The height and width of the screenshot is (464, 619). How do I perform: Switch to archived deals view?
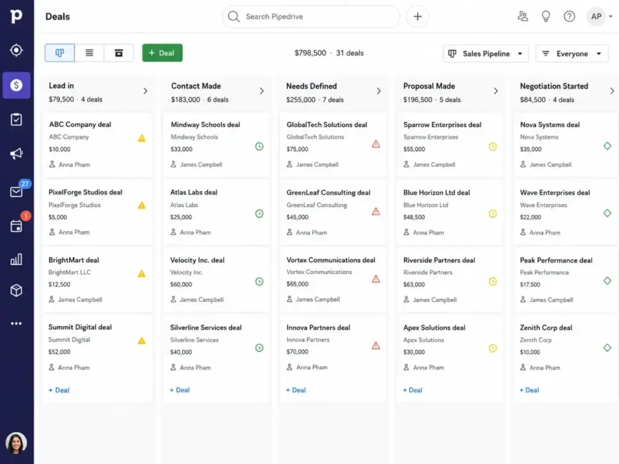point(119,53)
